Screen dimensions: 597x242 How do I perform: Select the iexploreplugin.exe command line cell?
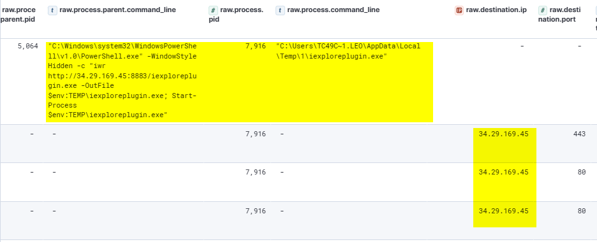click(x=348, y=52)
